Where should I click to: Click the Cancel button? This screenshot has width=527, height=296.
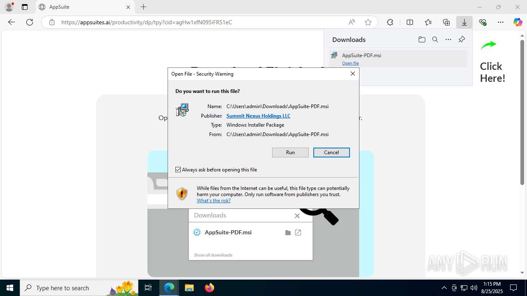coord(331,153)
